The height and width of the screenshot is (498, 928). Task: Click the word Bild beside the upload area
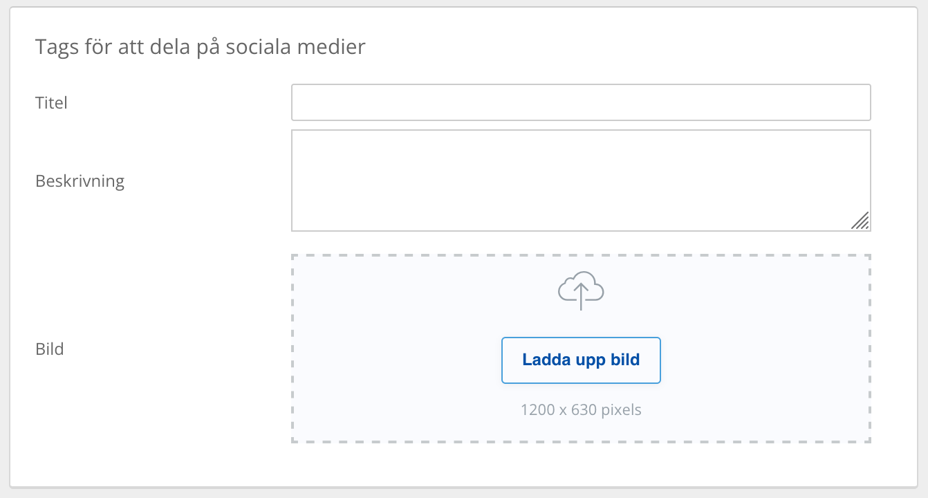49,349
